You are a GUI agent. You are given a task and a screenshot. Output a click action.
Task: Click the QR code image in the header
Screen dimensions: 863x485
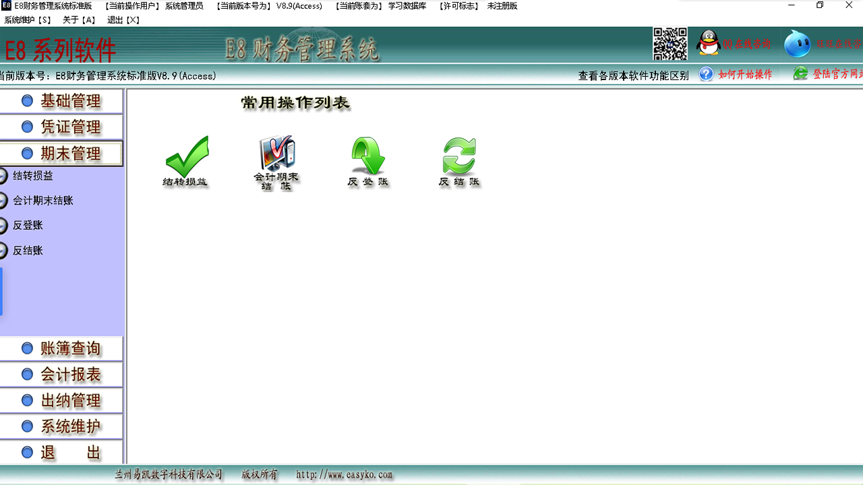669,43
